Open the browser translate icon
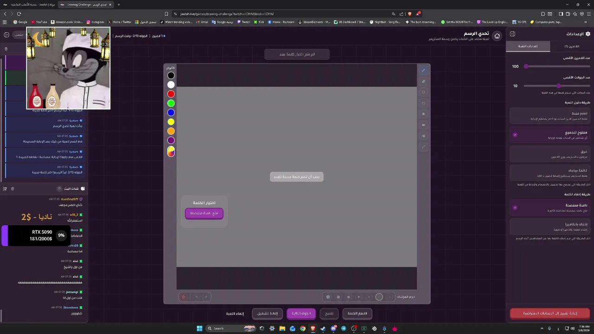The height and width of the screenshot is (334, 594). click(394, 14)
